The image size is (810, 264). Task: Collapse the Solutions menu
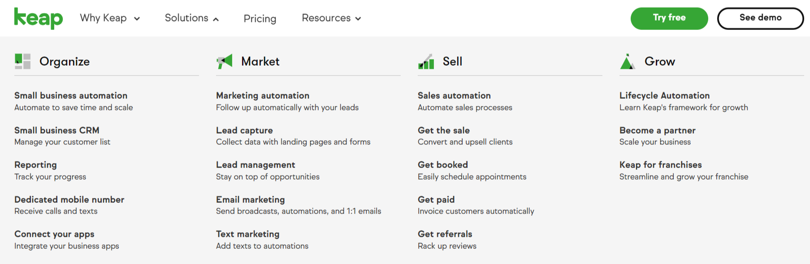click(192, 18)
